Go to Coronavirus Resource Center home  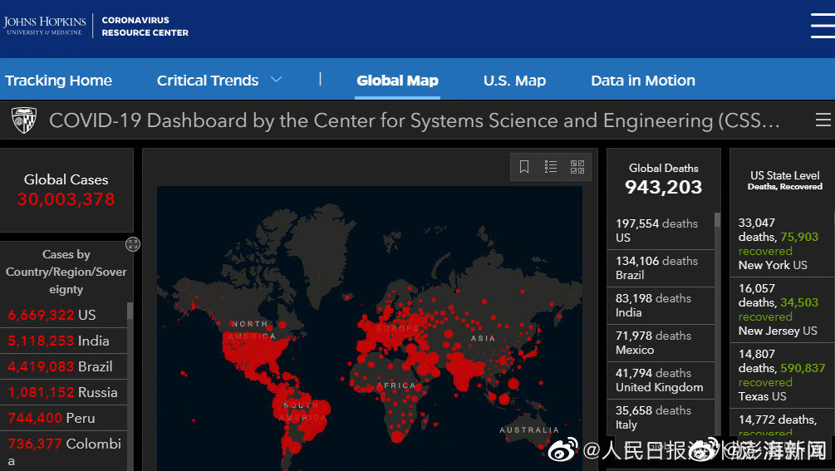(x=145, y=26)
